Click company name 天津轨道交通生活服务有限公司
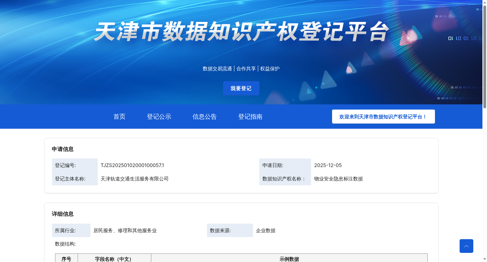 click(135, 179)
